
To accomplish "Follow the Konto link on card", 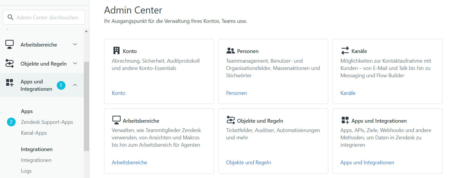I will tap(118, 93).
